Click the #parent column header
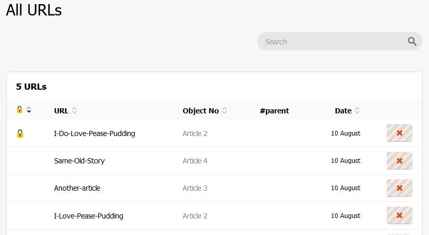429x235 pixels. (x=274, y=111)
